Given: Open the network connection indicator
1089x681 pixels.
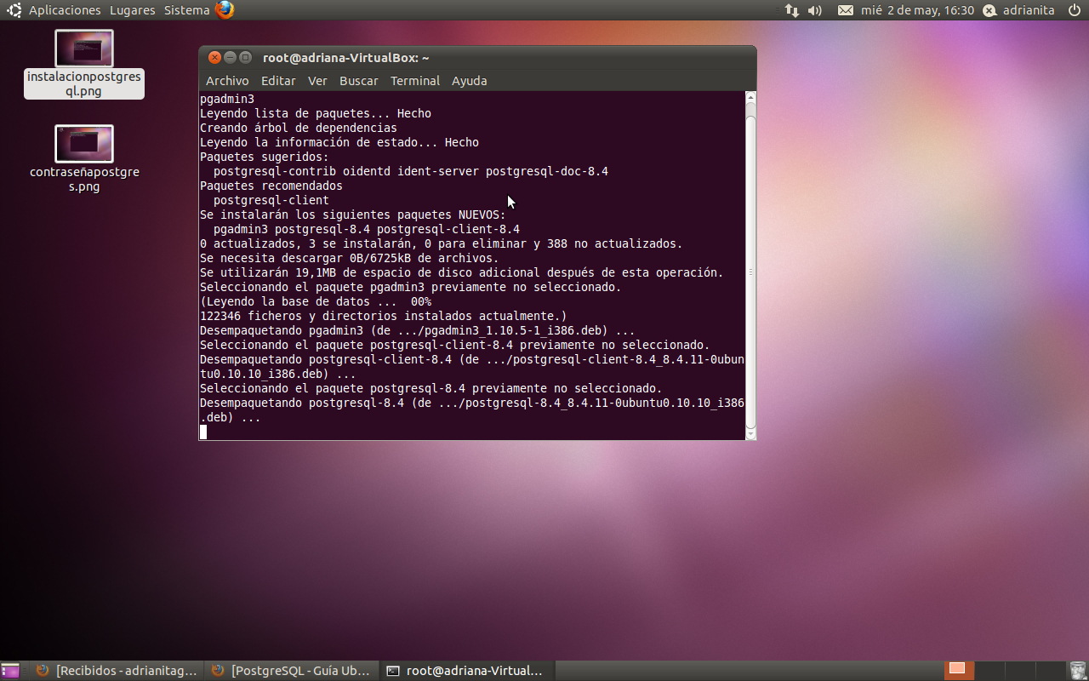Looking at the screenshot, I should (791, 10).
